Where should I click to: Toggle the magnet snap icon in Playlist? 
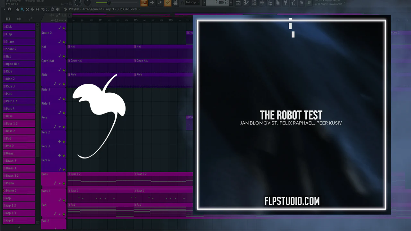pos(9,9)
